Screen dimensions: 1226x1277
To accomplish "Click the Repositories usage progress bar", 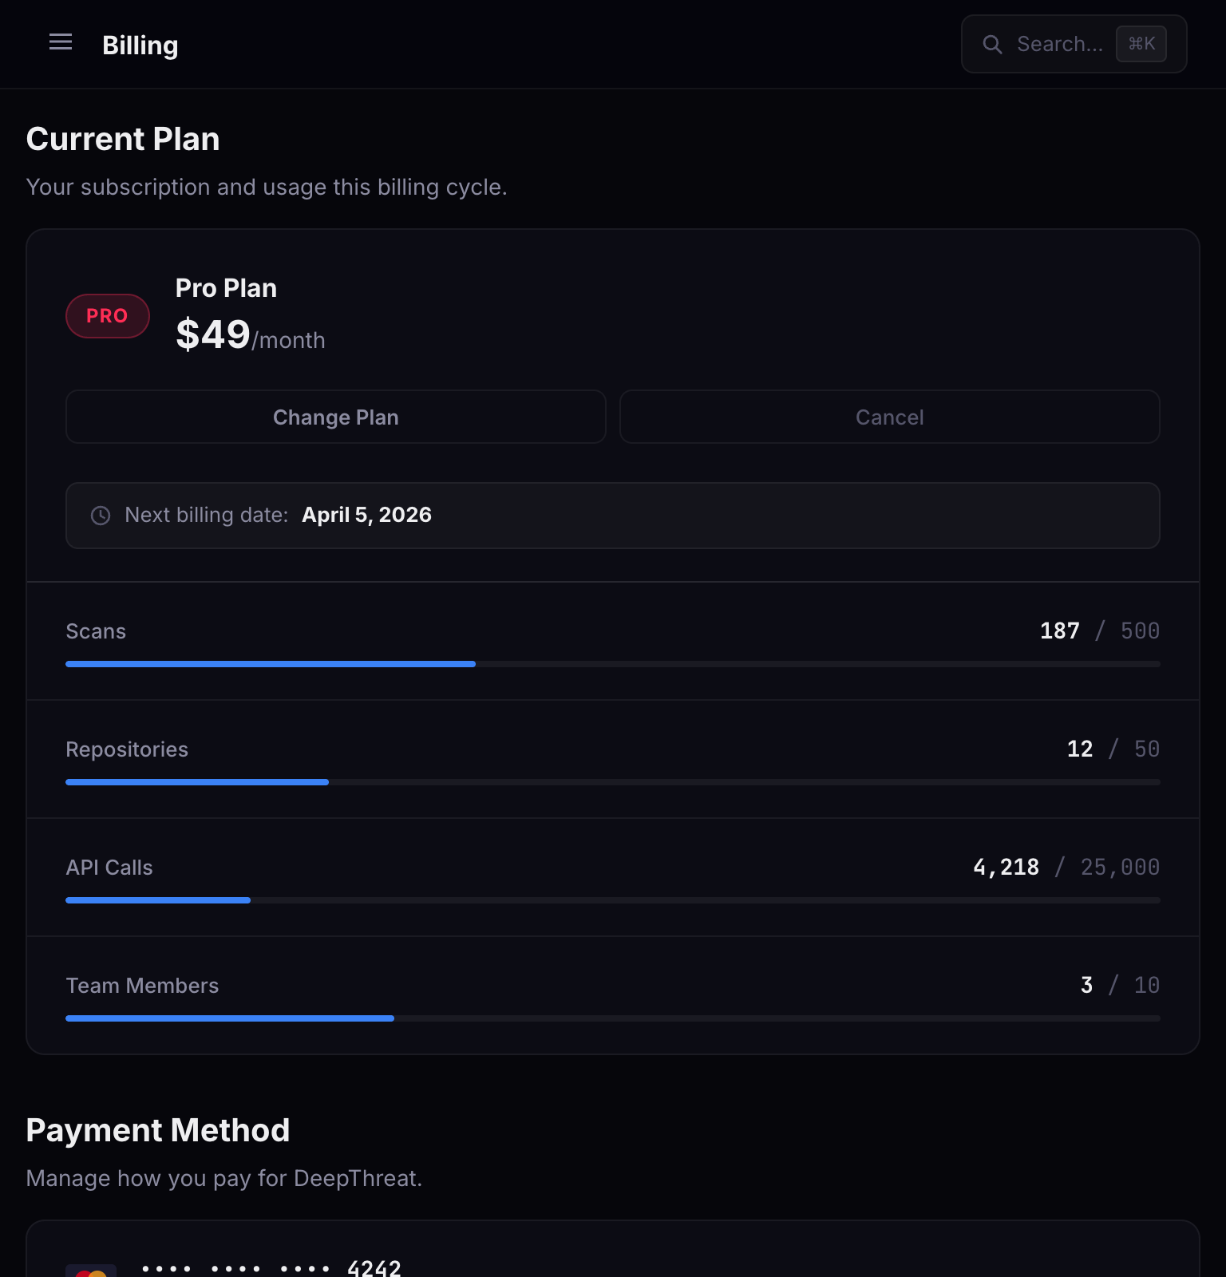I will tap(612, 782).
